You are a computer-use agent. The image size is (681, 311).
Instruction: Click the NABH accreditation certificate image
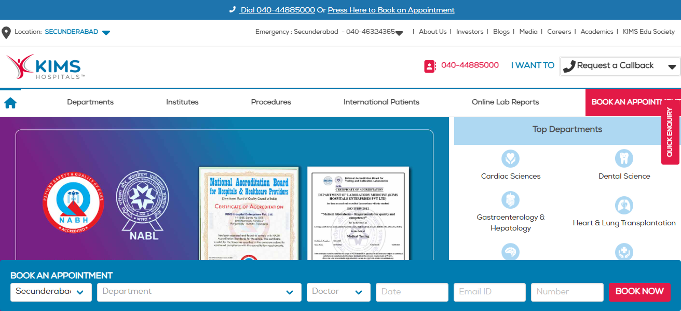pyautogui.click(x=249, y=213)
